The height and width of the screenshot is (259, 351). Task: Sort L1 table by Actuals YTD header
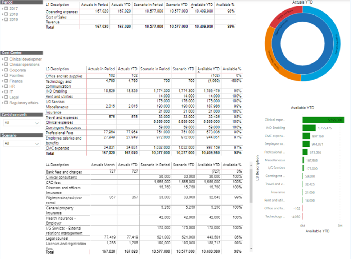(x=121, y=5)
